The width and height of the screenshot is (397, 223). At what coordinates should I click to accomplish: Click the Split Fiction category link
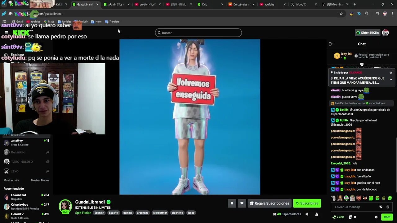click(x=83, y=213)
